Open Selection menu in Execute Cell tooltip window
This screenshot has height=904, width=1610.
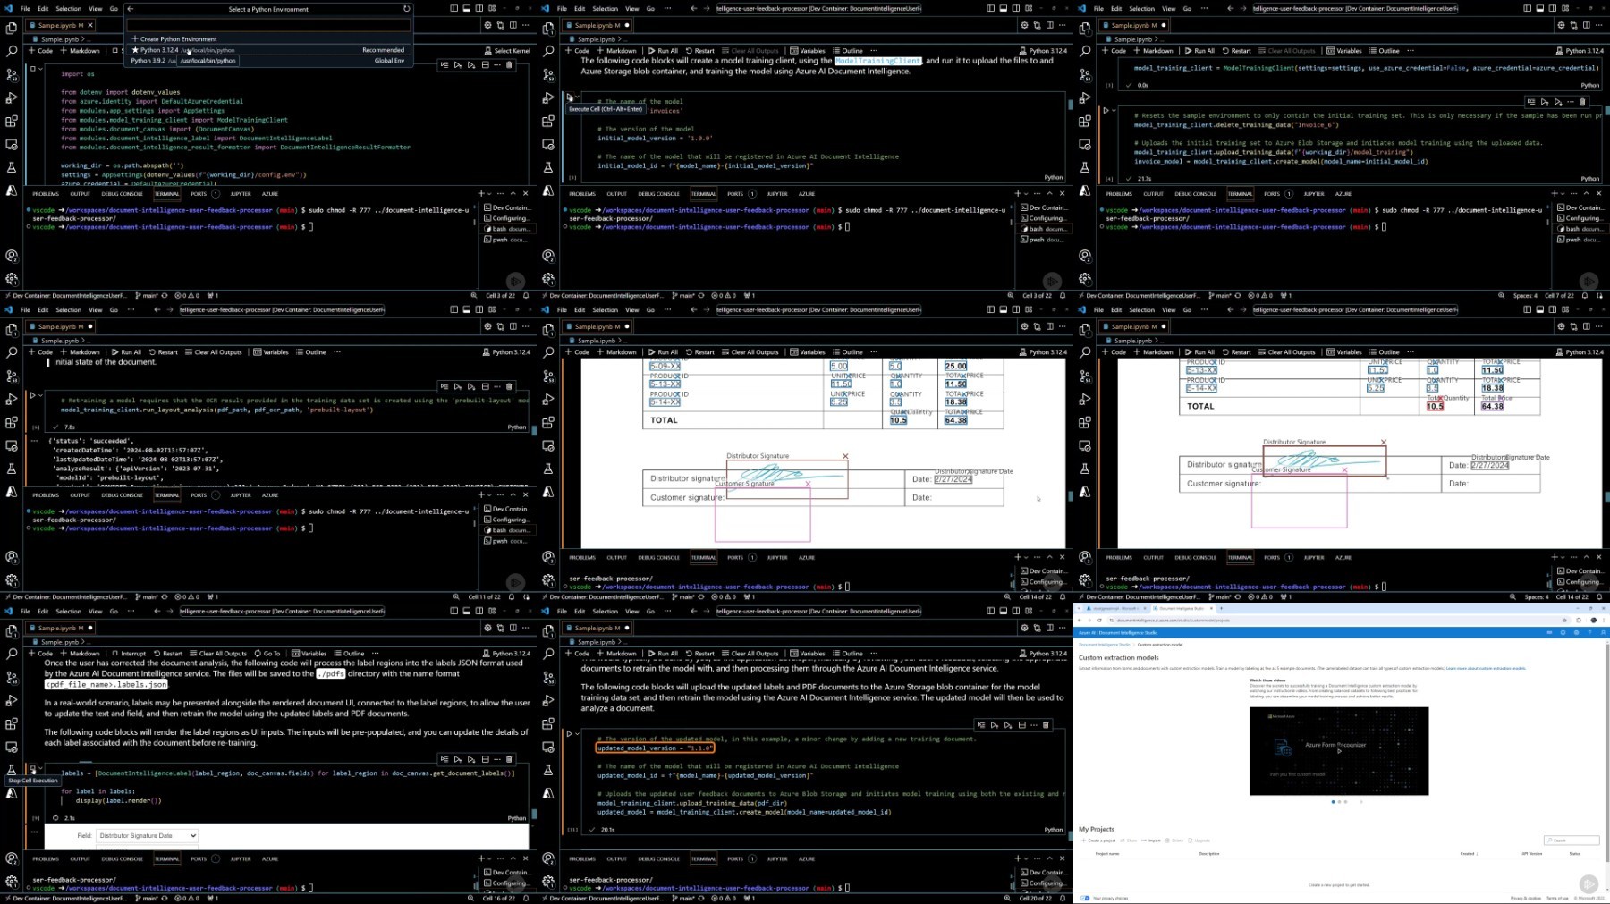(605, 9)
